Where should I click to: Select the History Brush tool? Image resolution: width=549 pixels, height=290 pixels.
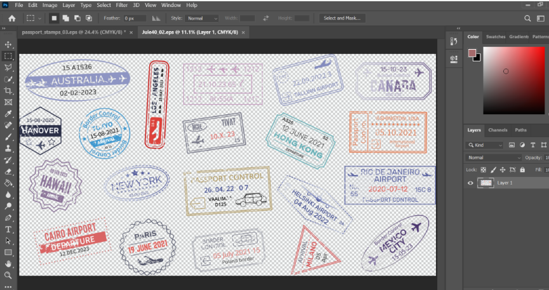click(x=8, y=160)
